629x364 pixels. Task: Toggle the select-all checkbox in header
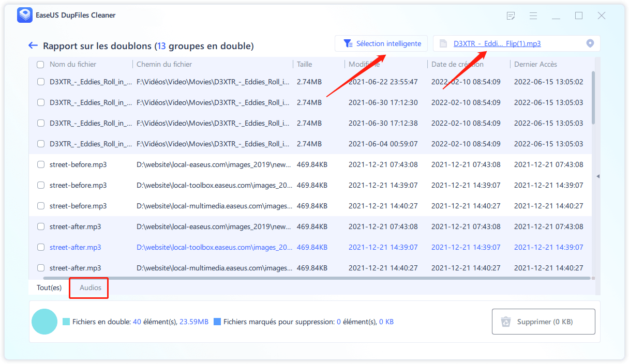[40, 65]
